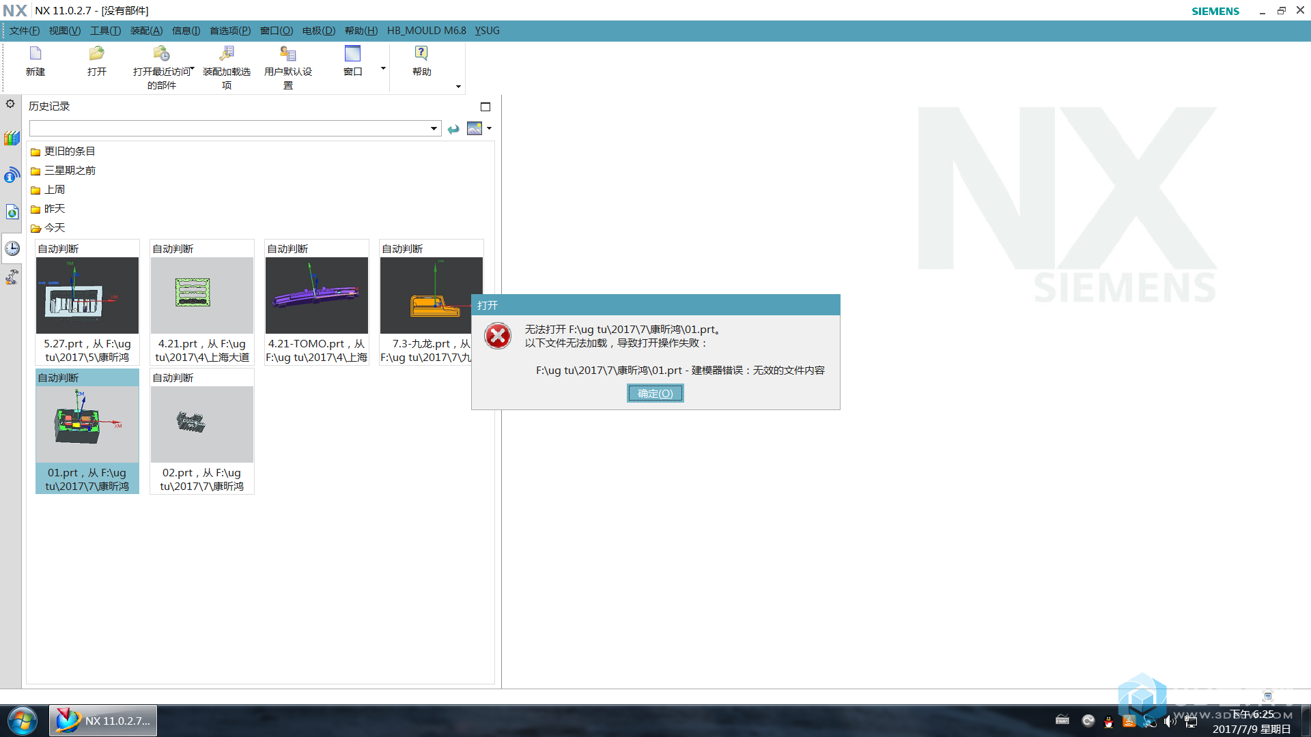Image resolution: width=1311 pixels, height=737 pixels.
Task: Click the Java orange tray icon
Action: pyautogui.click(x=1129, y=721)
